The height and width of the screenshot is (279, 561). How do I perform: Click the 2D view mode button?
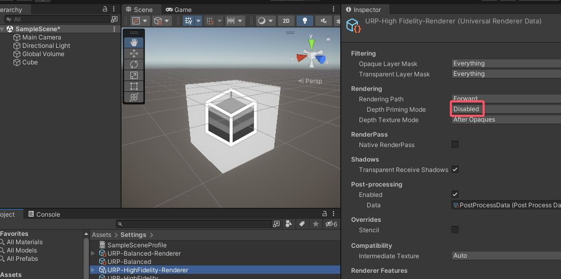click(286, 21)
